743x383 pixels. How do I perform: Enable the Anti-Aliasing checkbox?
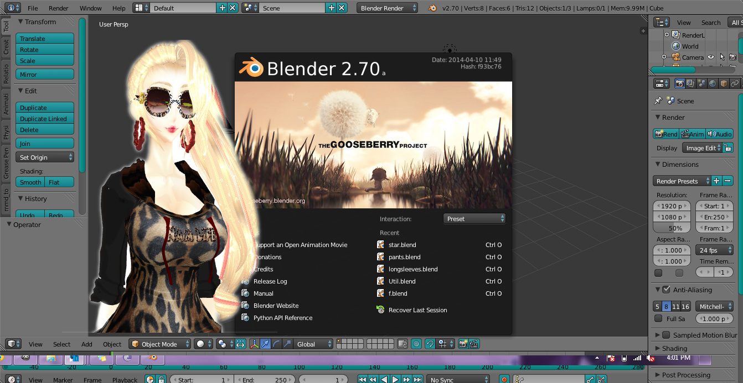(667, 289)
